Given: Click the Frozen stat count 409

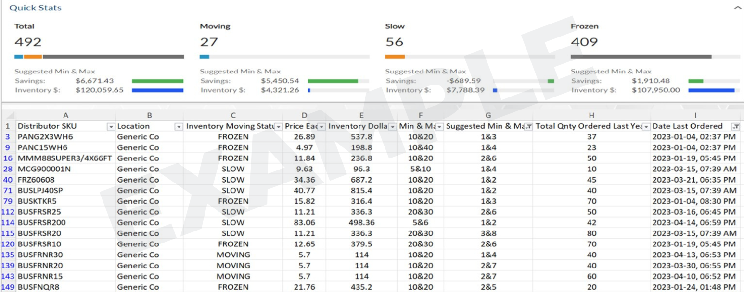Looking at the screenshot, I should 584,42.
